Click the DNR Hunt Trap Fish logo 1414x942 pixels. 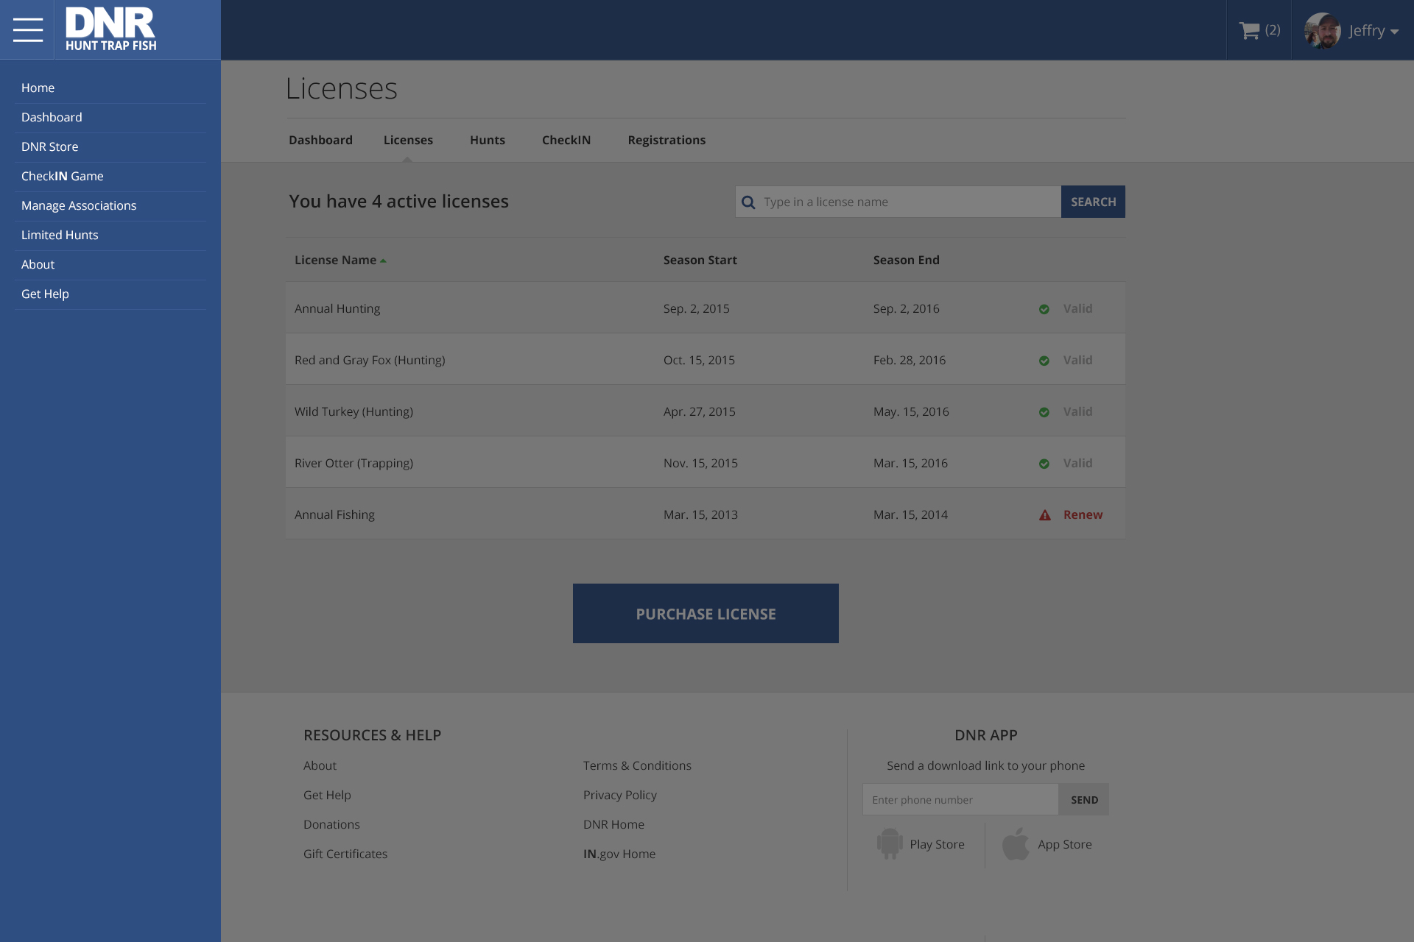point(110,29)
